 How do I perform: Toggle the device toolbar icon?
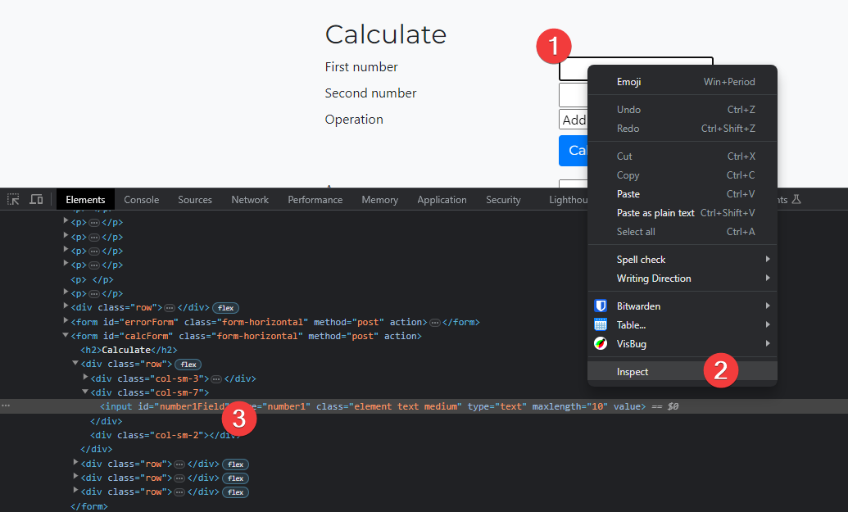(36, 199)
